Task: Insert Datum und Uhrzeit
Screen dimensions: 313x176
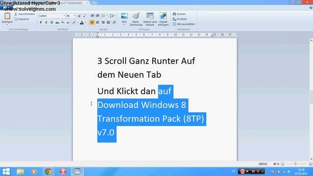Action: 150,19
